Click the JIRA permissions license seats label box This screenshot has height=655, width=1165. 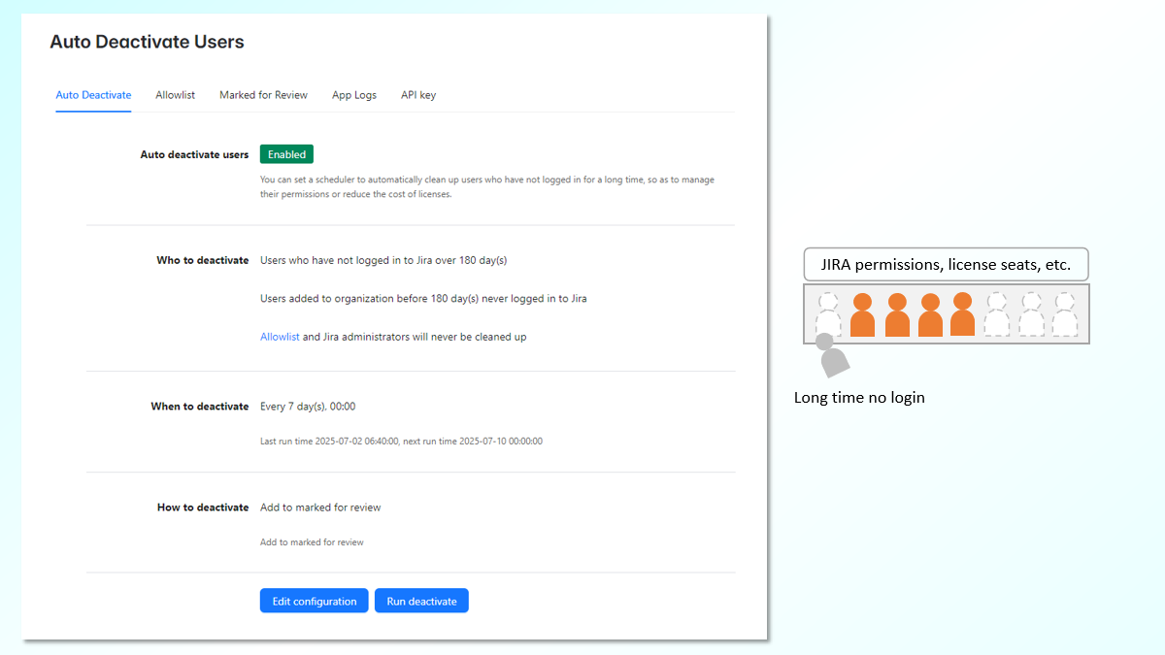click(x=946, y=264)
